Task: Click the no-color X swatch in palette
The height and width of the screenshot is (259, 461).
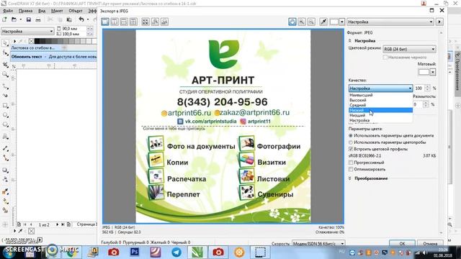Action: pos(31,41)
